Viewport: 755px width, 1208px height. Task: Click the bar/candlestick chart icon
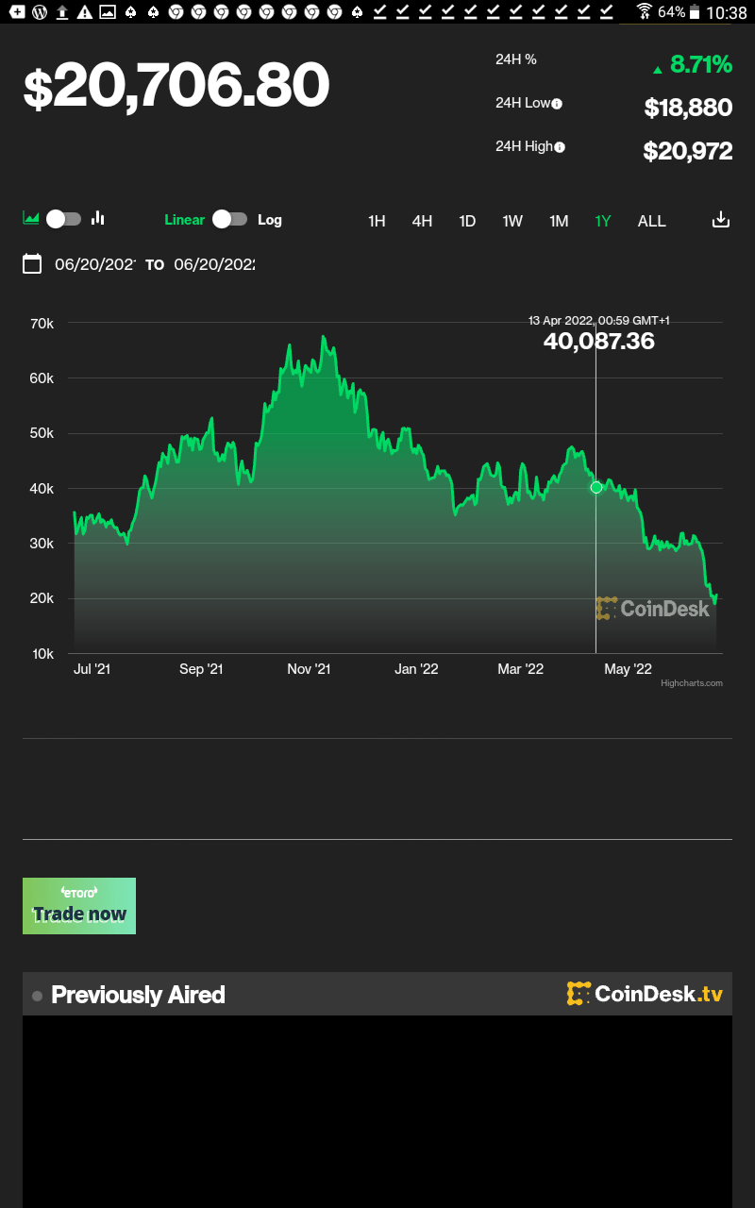[98, 219]
